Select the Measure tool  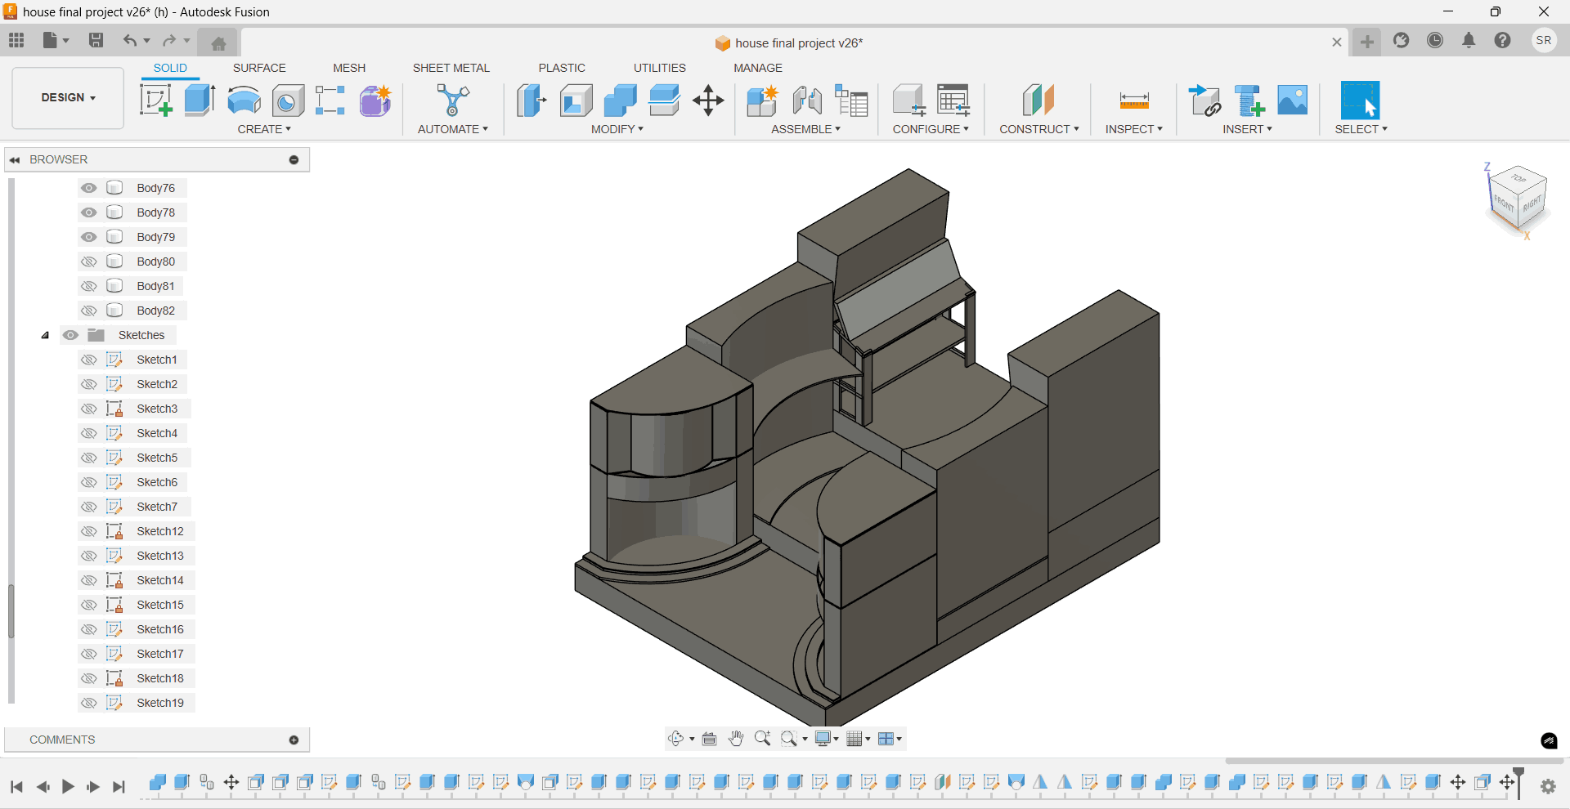(x=1134, y=101)
